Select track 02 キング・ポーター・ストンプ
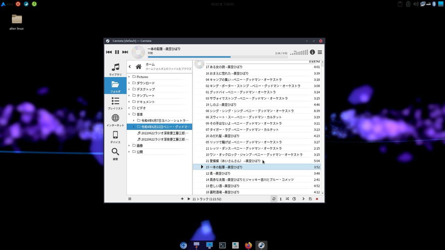The height and width of the screenshot is (250, 445). pos(257,86)
